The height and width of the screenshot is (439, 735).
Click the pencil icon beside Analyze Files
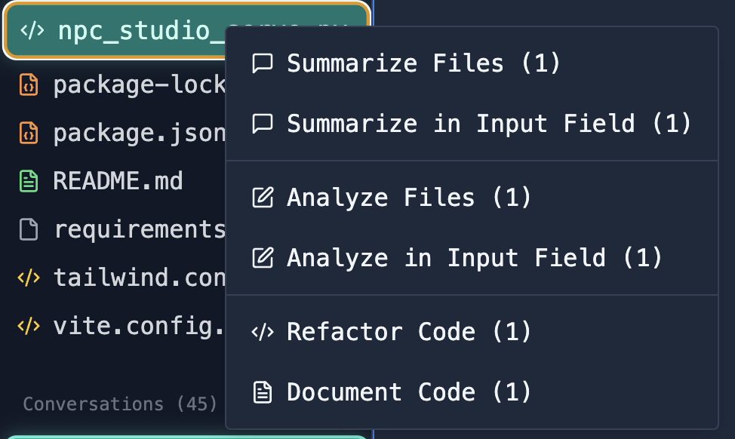pos(262,198)
